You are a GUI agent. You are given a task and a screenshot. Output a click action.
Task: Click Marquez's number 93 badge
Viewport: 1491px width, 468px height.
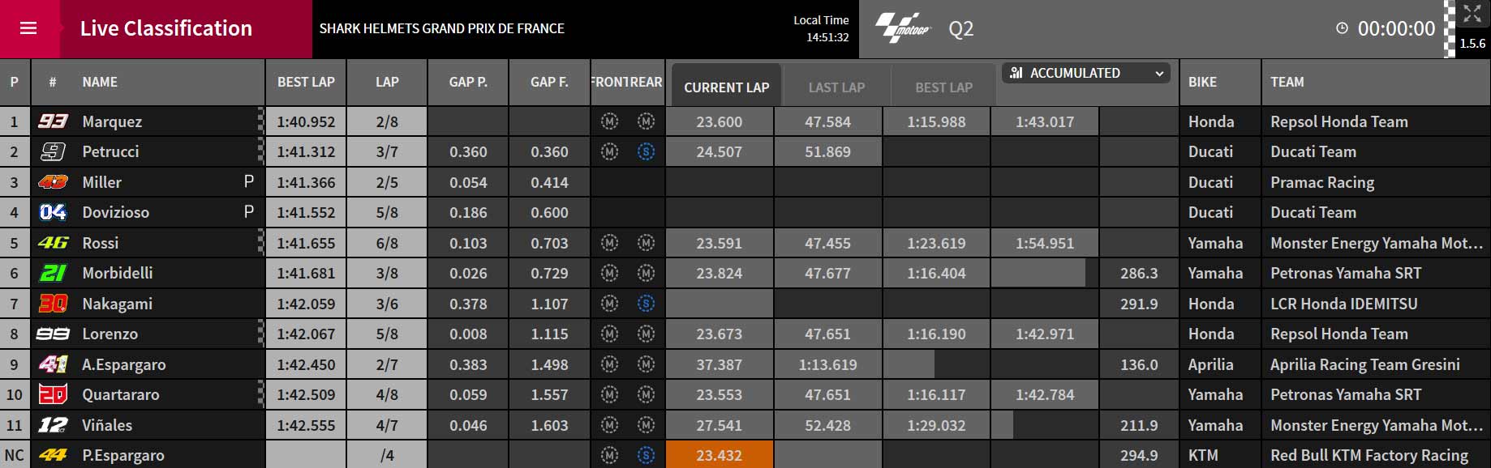pos(54,121)
